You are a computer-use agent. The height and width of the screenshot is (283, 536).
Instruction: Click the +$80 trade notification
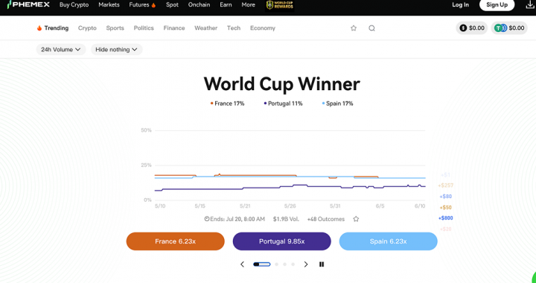click(x=445, y=197)
